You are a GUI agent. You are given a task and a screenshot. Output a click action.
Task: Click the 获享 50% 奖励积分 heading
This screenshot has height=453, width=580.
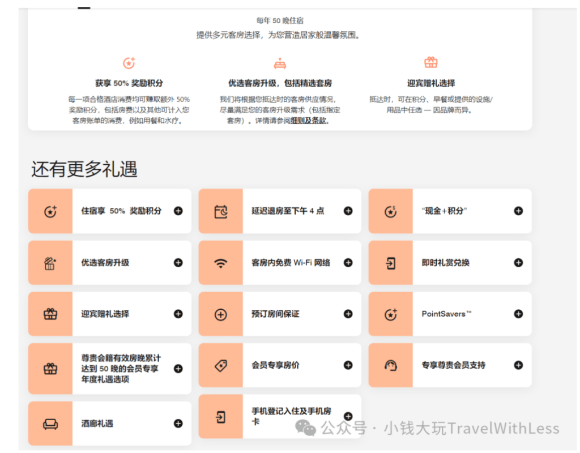(129, 83)
